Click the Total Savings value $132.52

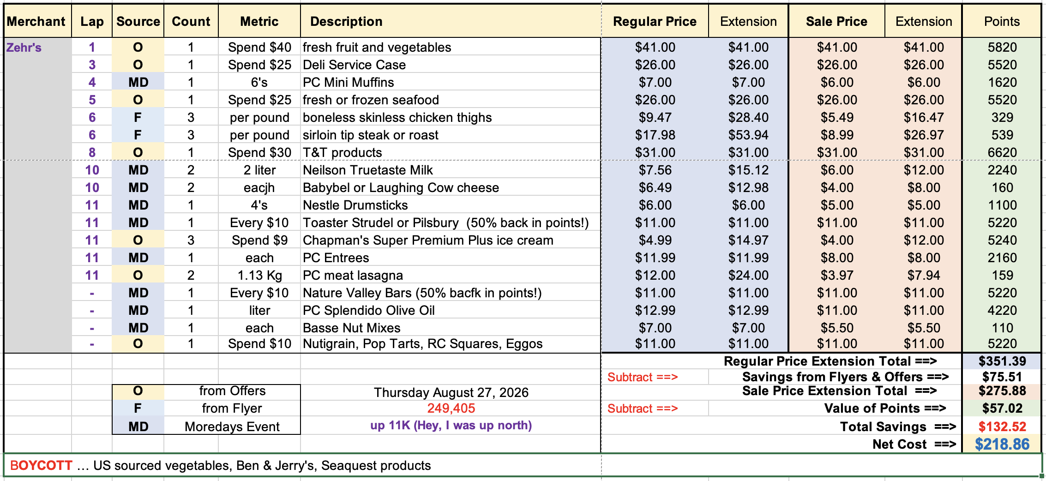[1002, 426]
